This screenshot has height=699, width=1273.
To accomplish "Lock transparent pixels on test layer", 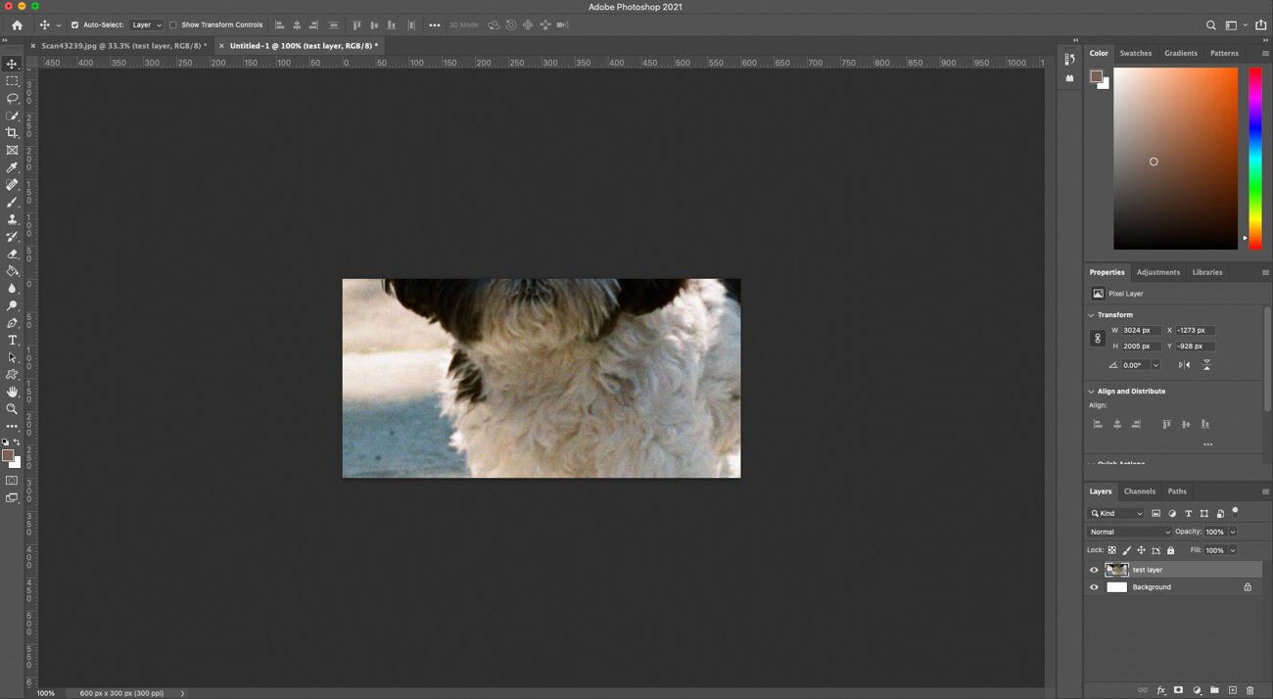I will point(1112,550).
